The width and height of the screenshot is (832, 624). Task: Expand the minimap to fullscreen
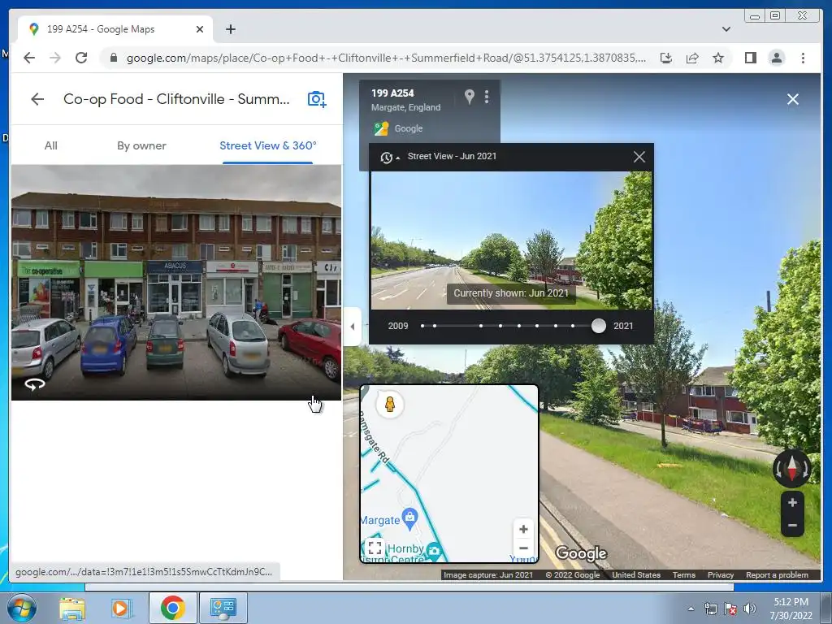click(375, 548)
